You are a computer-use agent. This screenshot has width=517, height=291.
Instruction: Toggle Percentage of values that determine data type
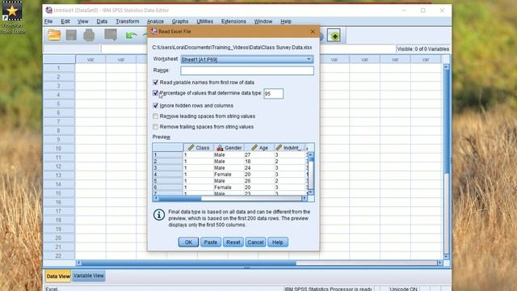tap(156, 93)
